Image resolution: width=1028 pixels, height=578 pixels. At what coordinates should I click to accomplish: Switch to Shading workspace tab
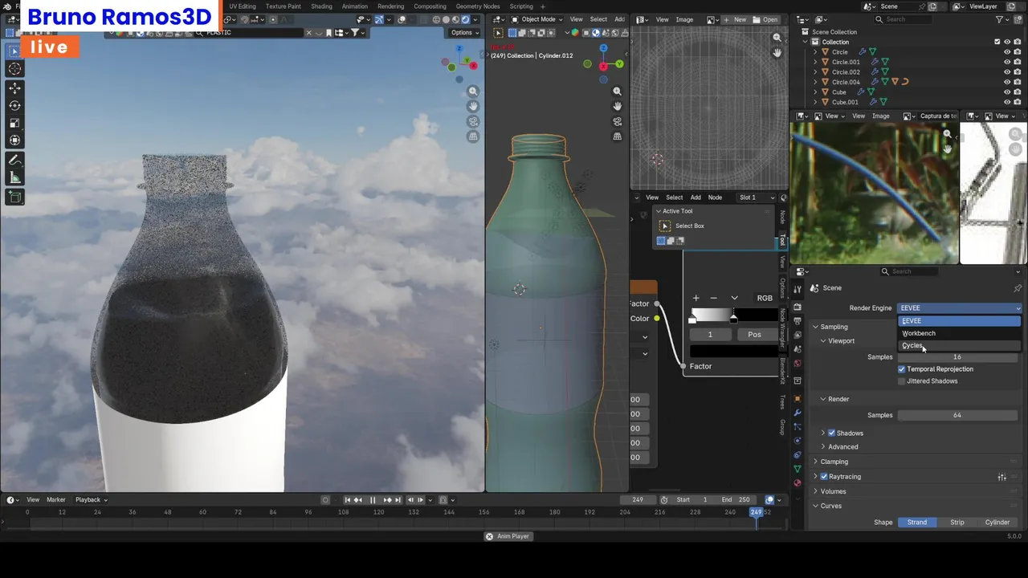pyautogui.click(x=321, y=6)
